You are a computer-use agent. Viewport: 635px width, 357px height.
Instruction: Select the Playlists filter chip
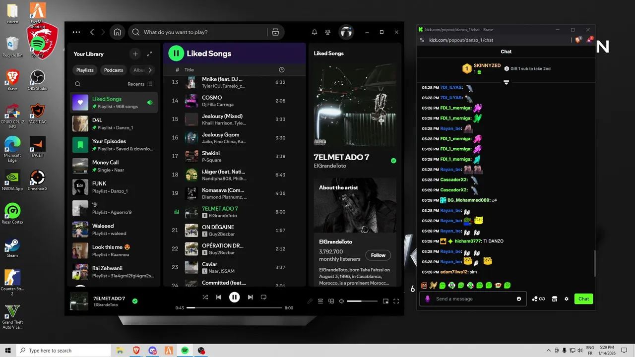[x=85, y=70]
